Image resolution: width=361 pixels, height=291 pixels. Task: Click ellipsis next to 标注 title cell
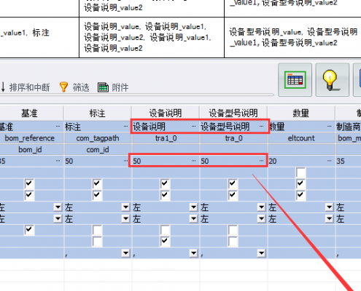125,127
